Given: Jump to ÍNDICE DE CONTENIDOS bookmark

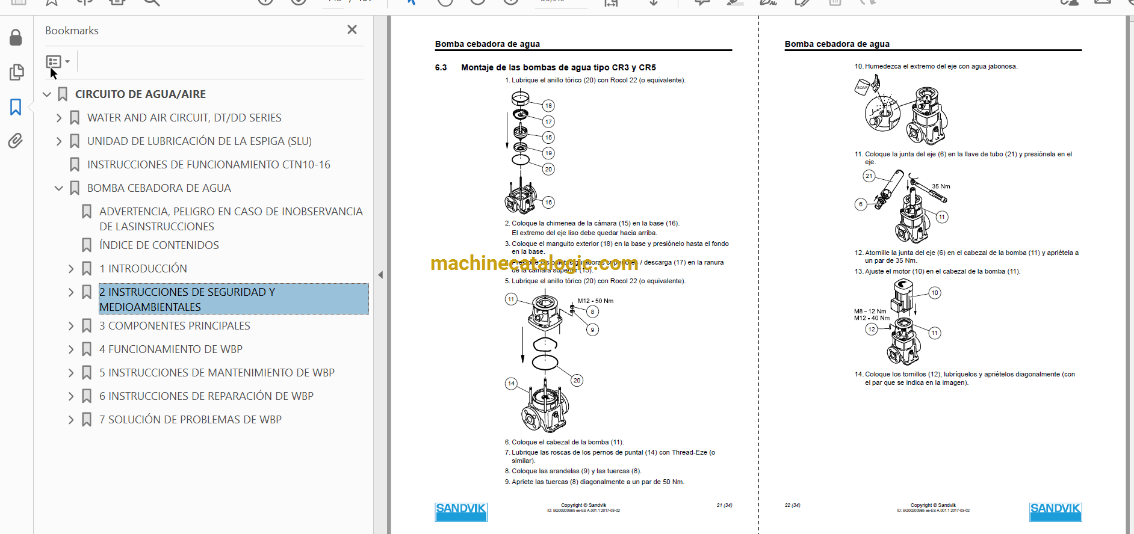Looking at the screenshot, I should click(159, 245).
